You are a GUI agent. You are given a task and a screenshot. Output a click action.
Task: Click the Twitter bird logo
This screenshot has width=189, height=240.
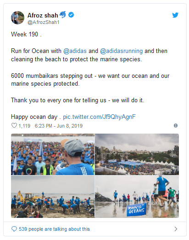point(175,15)
